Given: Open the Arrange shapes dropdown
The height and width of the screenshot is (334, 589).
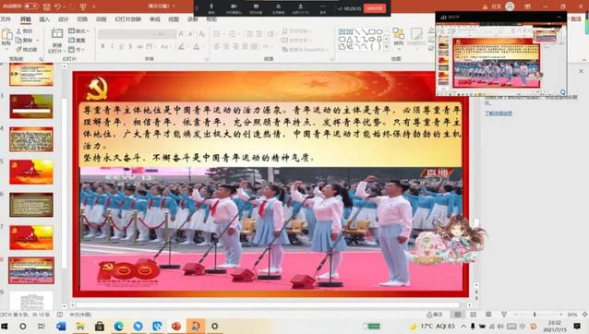Looking at the screenshot, I should (399, 37).
